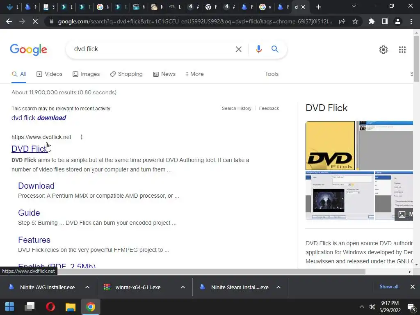Open the video preview screenshot thumbnail
Viewport: 420px width, 315px height.
tap(340, 196)
